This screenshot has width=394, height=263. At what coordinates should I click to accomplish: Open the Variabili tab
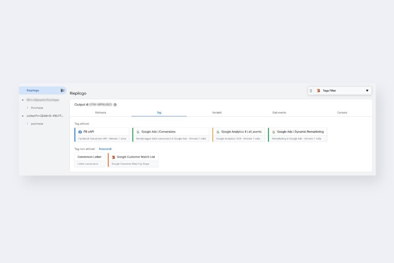coord(217,112)
